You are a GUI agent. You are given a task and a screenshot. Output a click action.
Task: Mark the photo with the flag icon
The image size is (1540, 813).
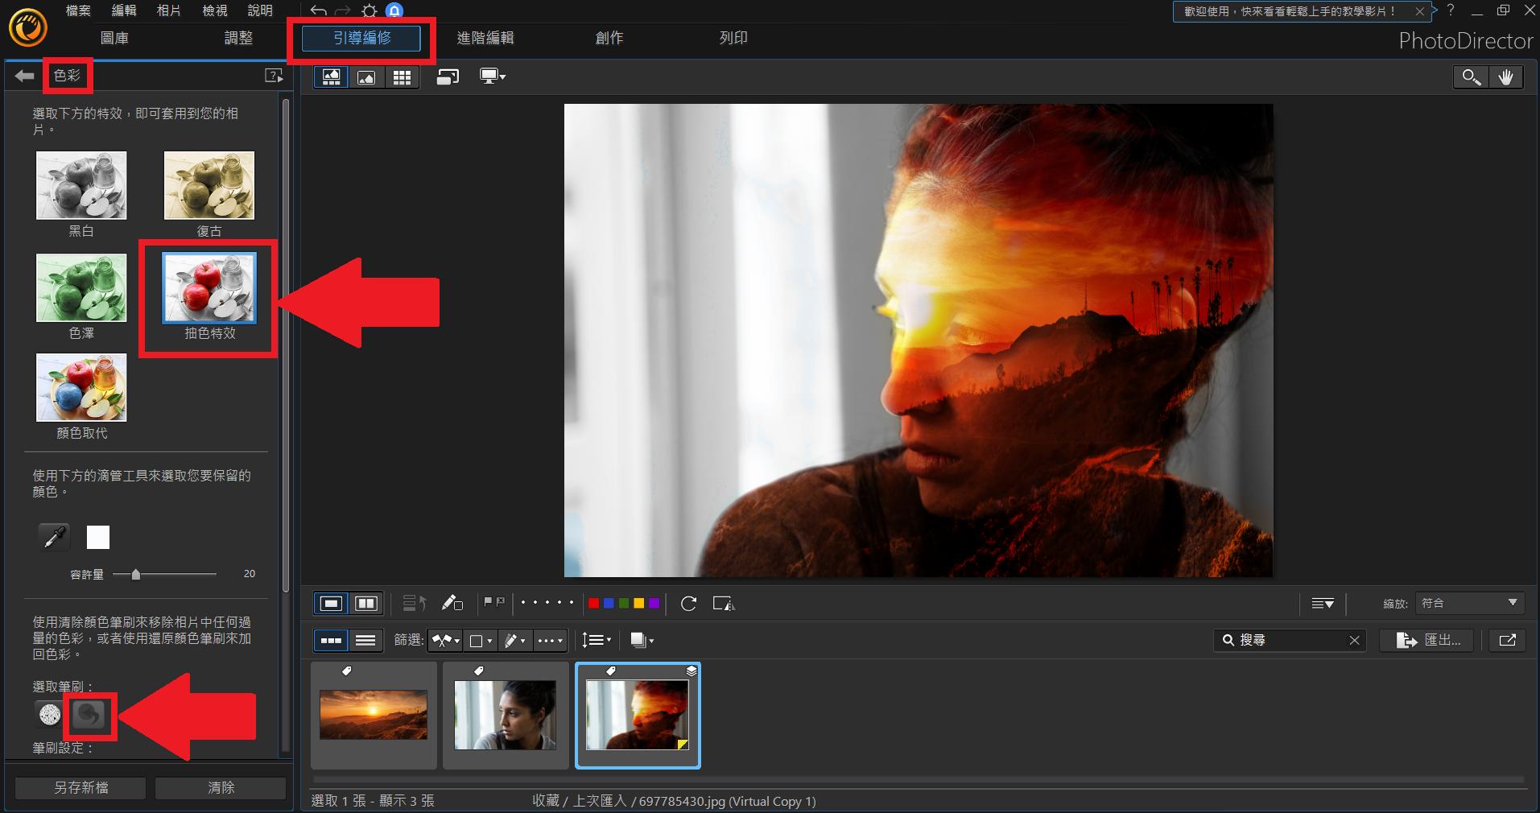pyautogui.click(x=488, y=602)
